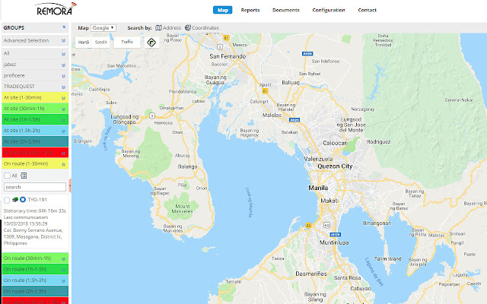Click the Manila label on the map
The height and width of the screenshot is (304, 487).
click(318, 188)
